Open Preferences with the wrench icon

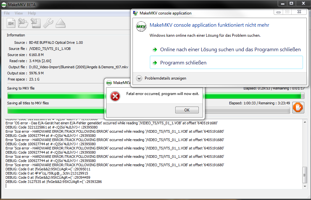[x=48, y=23]
